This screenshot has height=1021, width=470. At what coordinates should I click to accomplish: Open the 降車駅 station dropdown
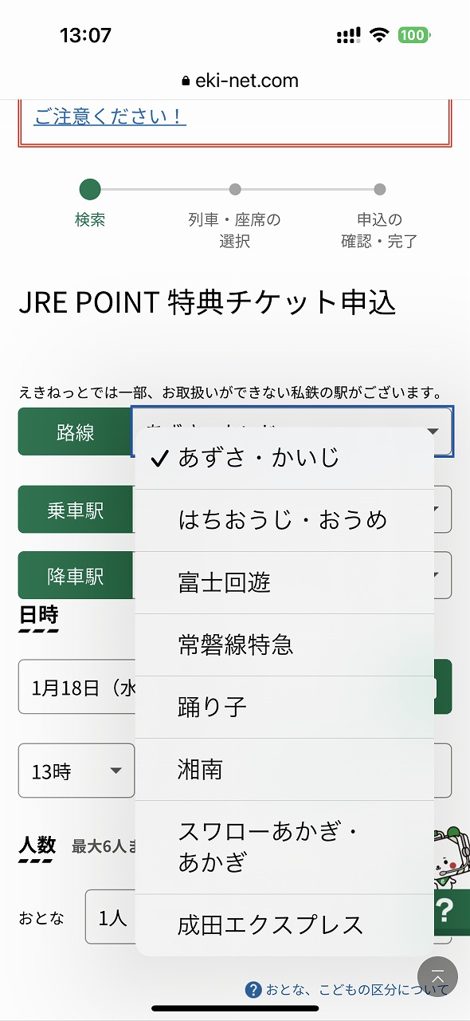442,575
